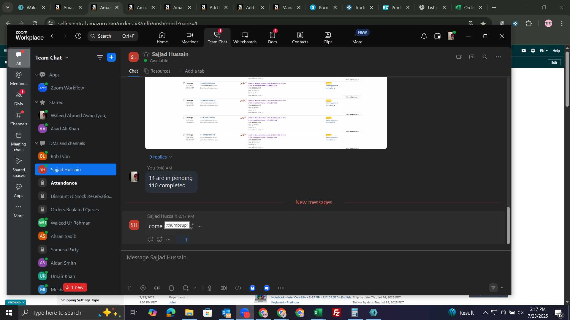The image size is (570, 320).
Task: Open the Meetings tab
Action: click(190, 38)
